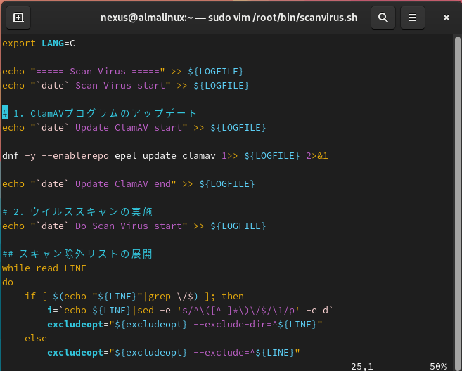Image resolution: width=462 pixels, height=371 pixels.
Task: Open the terminal search tool
Action: pos(383,18)
